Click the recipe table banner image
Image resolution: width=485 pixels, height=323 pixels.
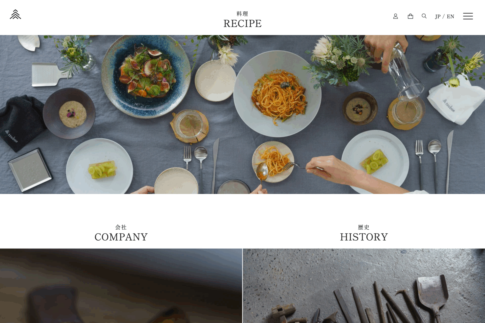242,114
